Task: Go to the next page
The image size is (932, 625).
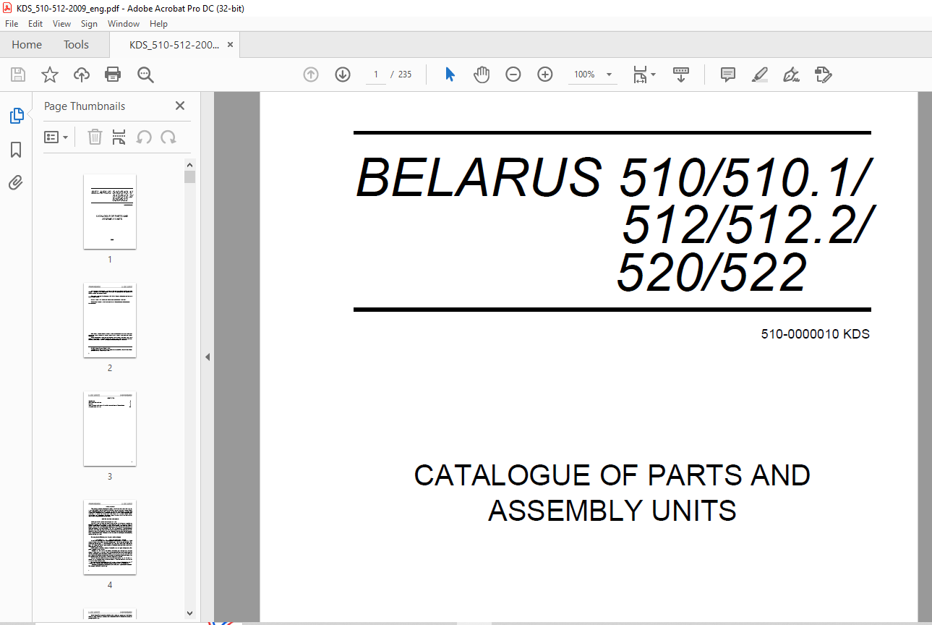Action: pos(343,75)
